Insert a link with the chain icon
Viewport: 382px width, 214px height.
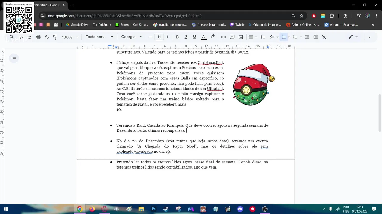click(x=223, y=37)
